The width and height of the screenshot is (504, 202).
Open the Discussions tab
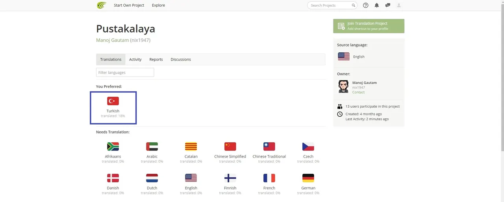tap(181, 59)
